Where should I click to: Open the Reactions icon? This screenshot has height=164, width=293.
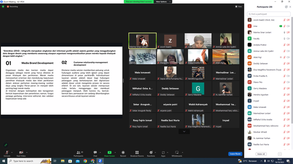(x=151, y=153)
